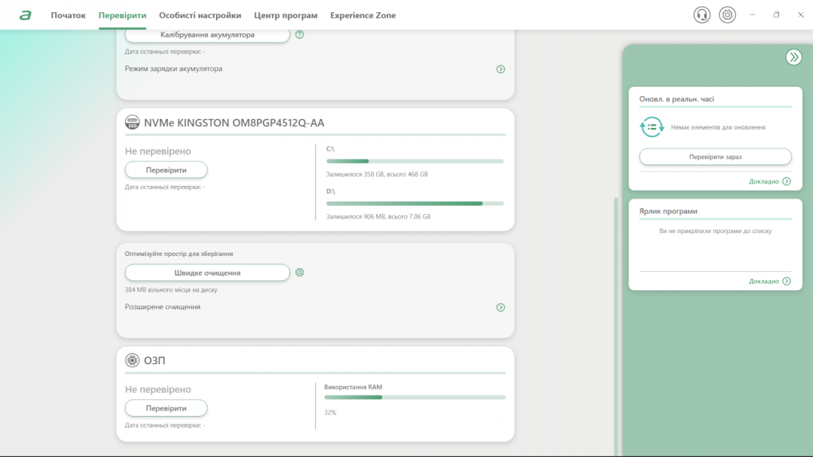Click the C:\ drive usage bar
Screen dimensions: 813x457
point(415,161)
